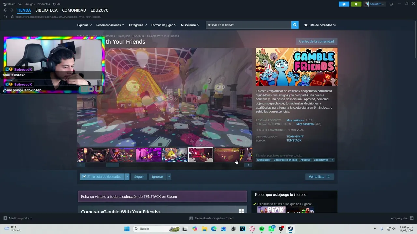Uncheck 'En tu lista de deseados'

(102, 177)
